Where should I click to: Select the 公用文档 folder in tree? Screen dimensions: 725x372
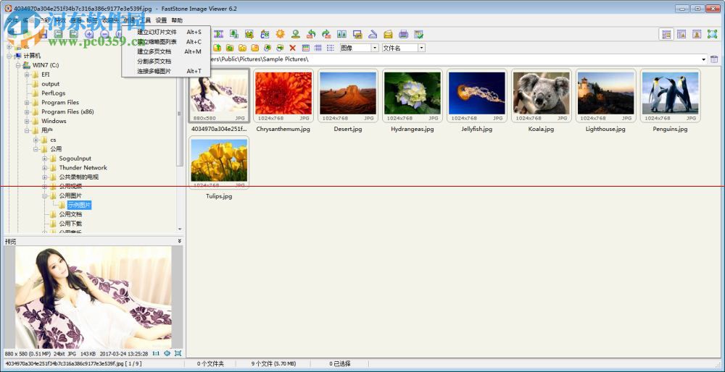(x=70, y=214)
